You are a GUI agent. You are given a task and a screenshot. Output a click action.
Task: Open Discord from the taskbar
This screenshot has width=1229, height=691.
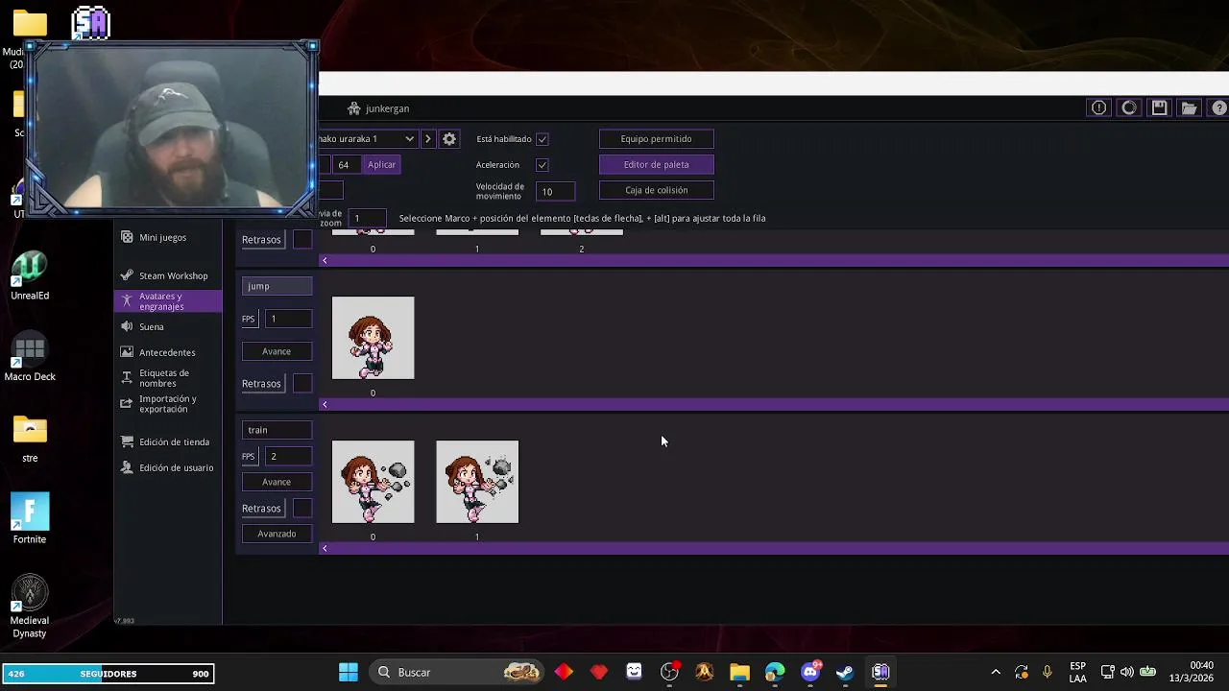coord(810,672)
